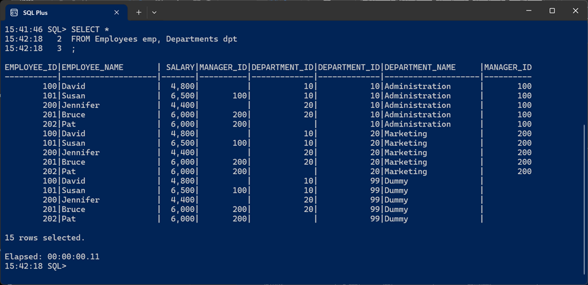Click the SALARY column header
Viewport: 588px width, 285px height.
tap(180, 67)
